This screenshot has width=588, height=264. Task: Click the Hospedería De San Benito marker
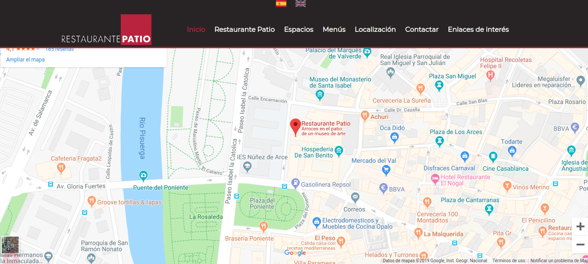[339, 152]
